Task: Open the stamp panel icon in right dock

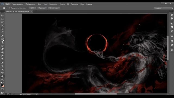Action: (x=172, y=36)
